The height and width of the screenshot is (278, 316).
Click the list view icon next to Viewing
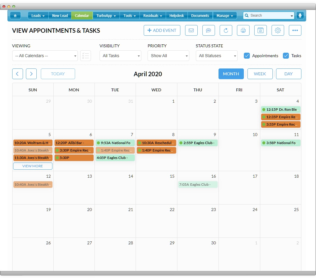(86, 55)
